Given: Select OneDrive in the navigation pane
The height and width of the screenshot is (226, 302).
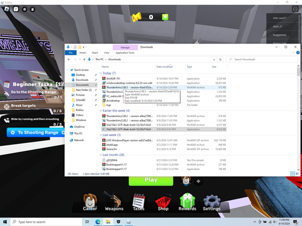Looking at the screenshot, I should click(x=79, y=127).
